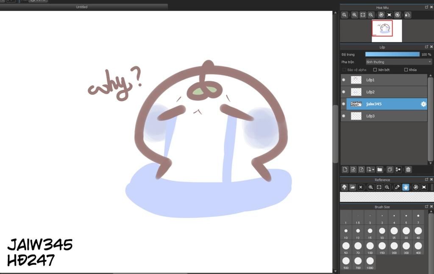Viewport: 434px width, 274px height.
Task: Create a new color layer in Lớp panel
Action: (x=345, y=169)
